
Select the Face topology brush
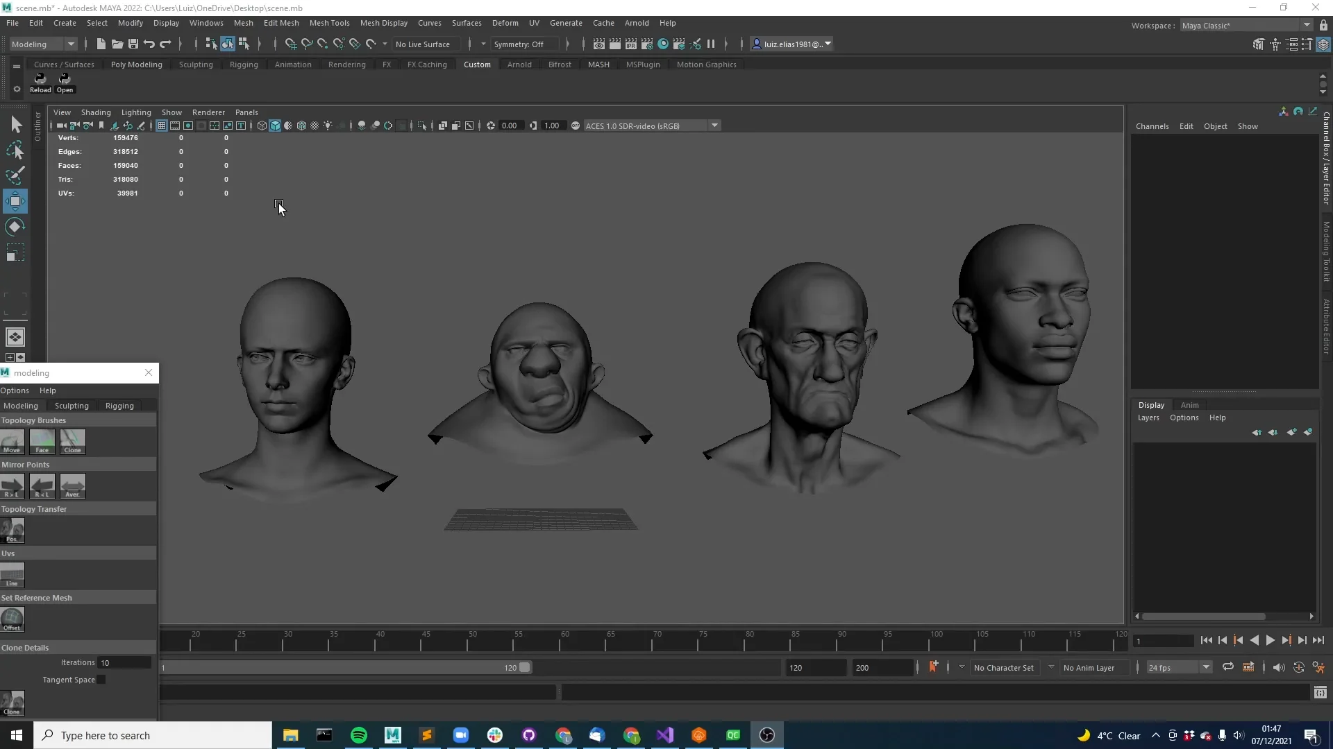(42, 441)
